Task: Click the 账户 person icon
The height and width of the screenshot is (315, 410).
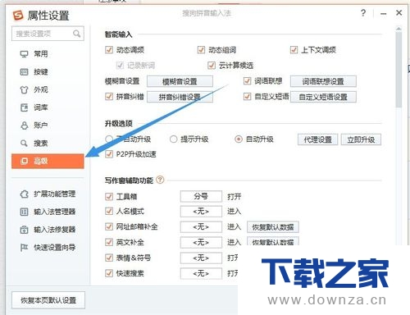Action: point(24,126)
